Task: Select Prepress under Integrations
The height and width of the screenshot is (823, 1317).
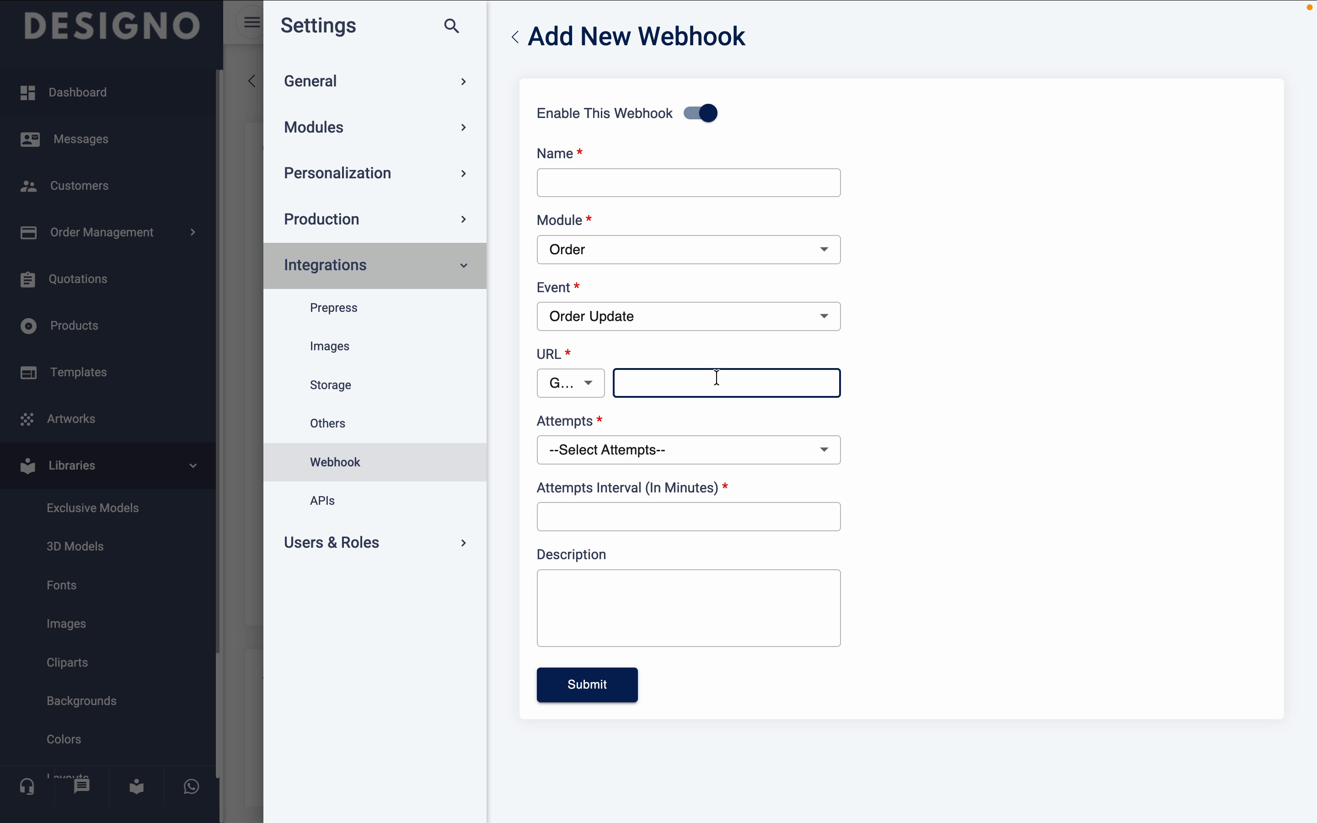Action: (334, 308)
